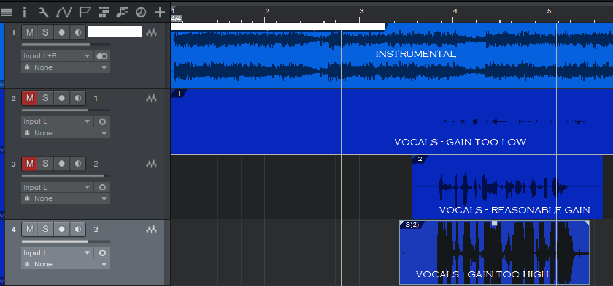Mute track 1 instrumental
Viewport: 613px width, 286px height.
29,33
